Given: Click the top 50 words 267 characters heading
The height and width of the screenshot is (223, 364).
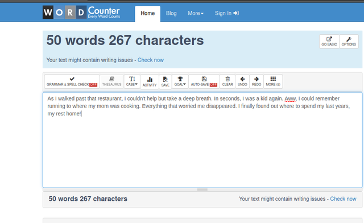Looking at the screenshot, I should 125,40.
